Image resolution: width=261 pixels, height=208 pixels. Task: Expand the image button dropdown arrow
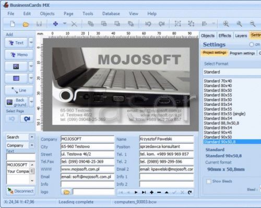(31, 66)
